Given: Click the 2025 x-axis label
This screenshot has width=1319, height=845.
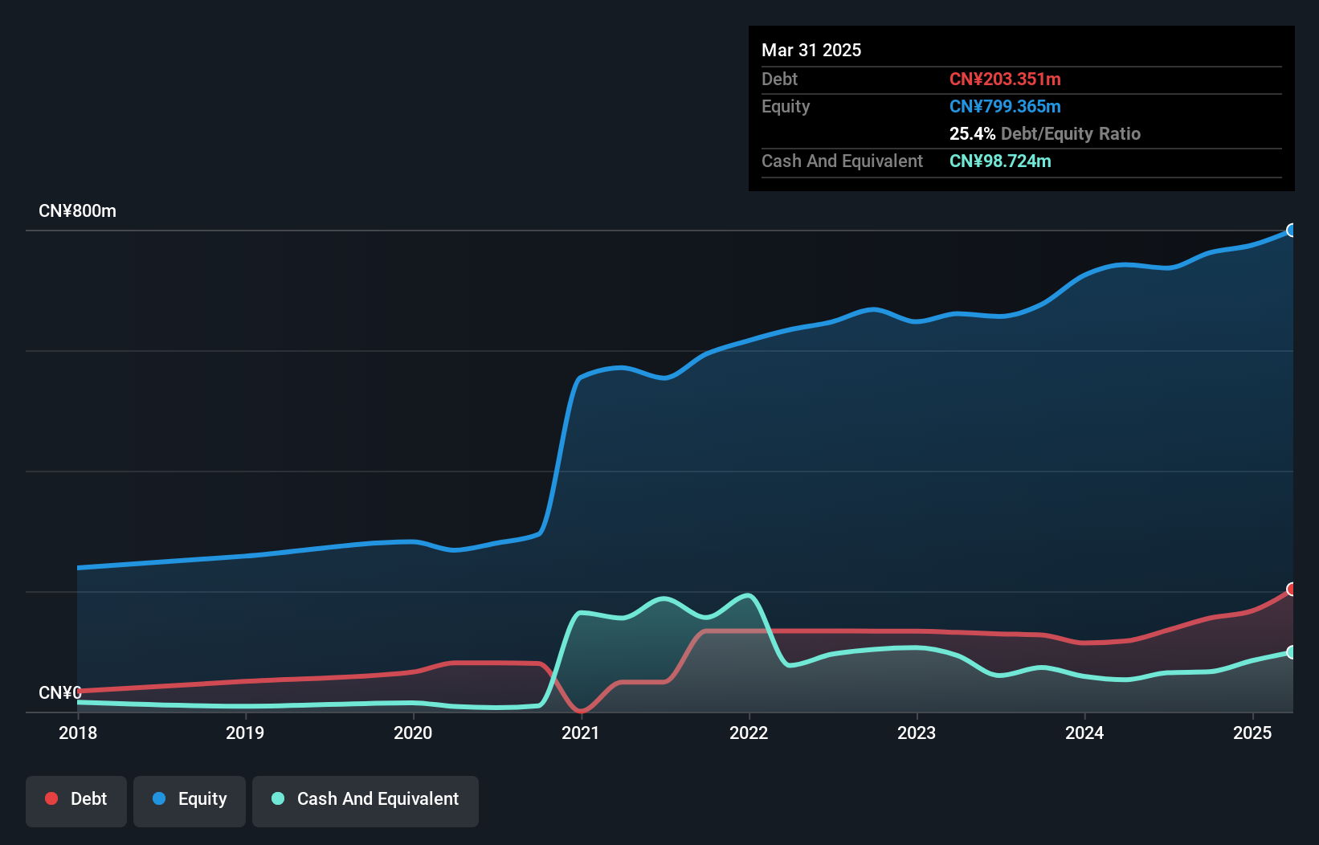Looking at the screenshot, I should (x=1252, y=733).
